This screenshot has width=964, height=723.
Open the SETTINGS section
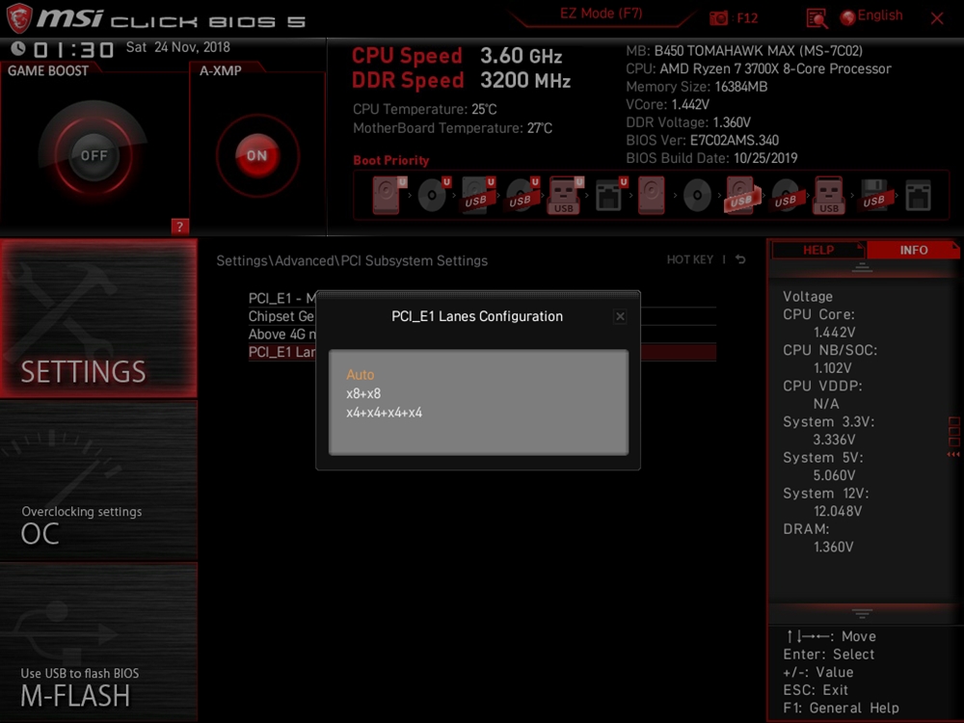coord(98,318)
